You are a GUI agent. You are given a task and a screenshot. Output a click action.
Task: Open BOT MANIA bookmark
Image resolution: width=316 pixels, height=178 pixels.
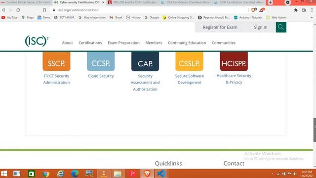[x=64, y=18]
